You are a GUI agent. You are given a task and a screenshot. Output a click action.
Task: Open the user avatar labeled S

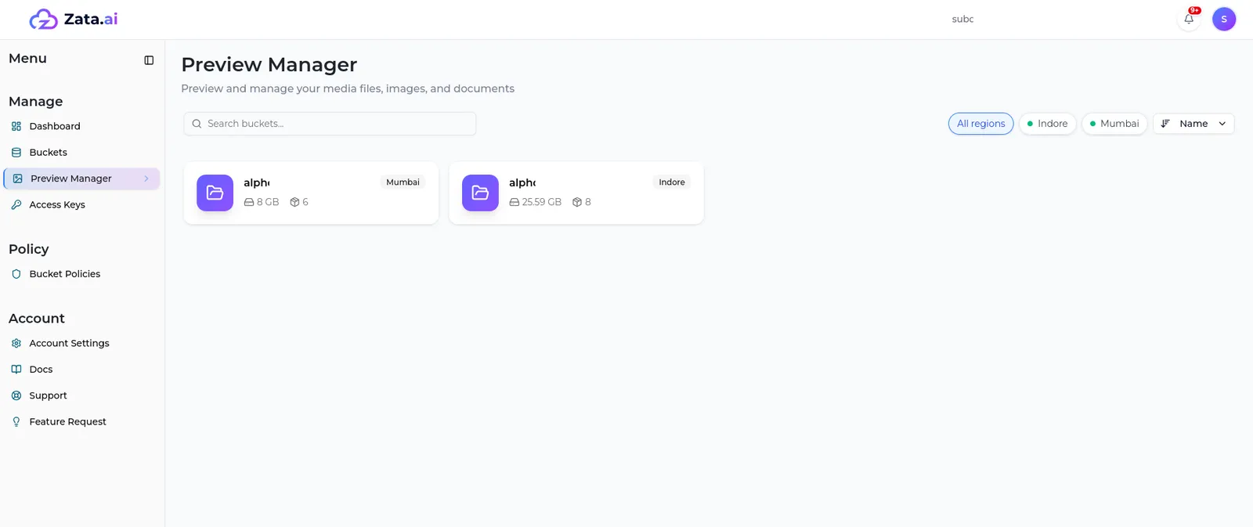(1224, 19)
